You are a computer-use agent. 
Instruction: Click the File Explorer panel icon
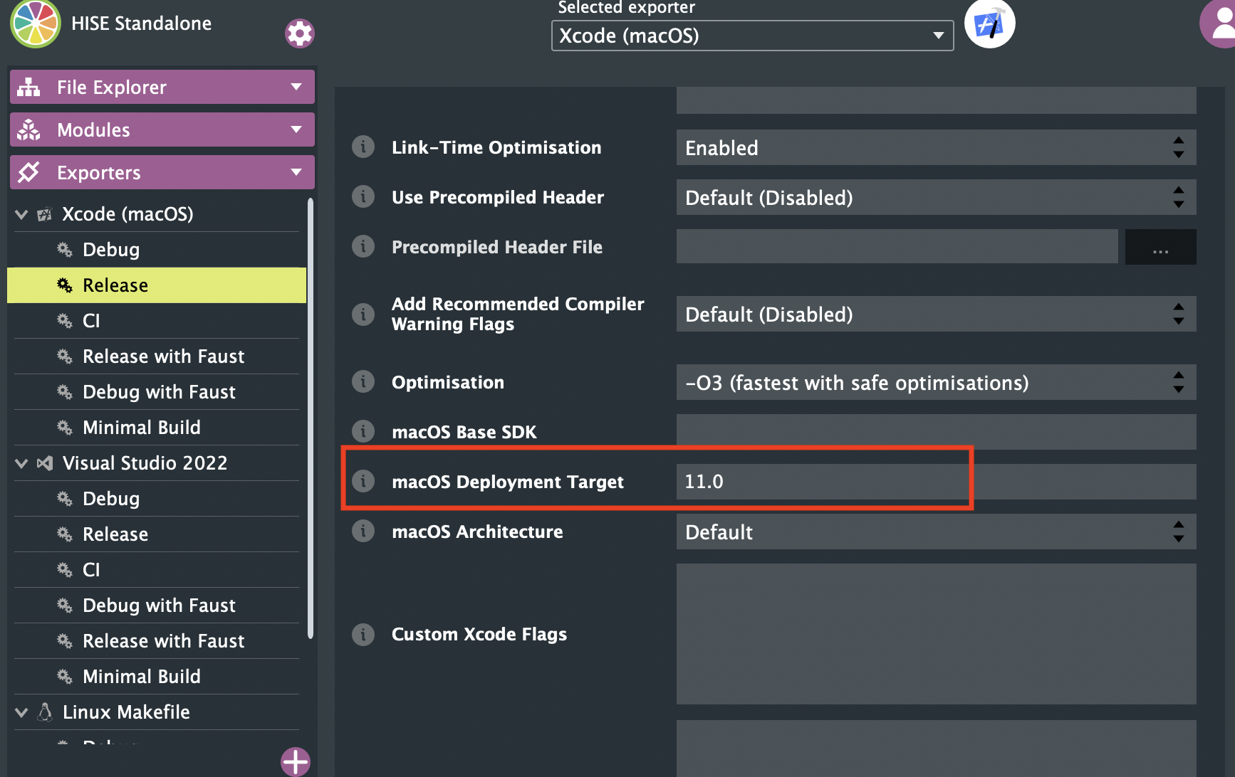coord(28,87)
